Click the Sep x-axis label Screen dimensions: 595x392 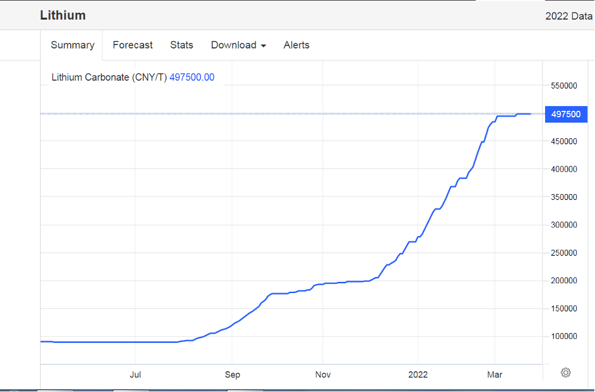(232, 375)
